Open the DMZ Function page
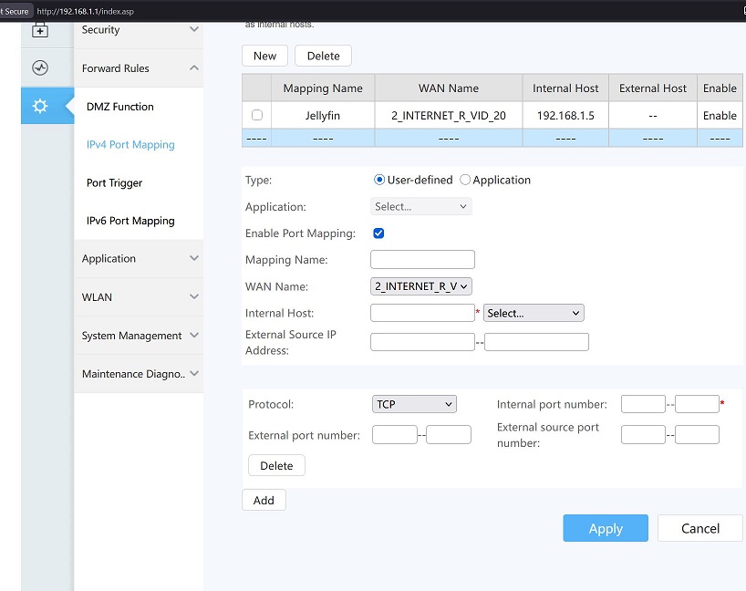Screen dimensions: 746x591 119,107
